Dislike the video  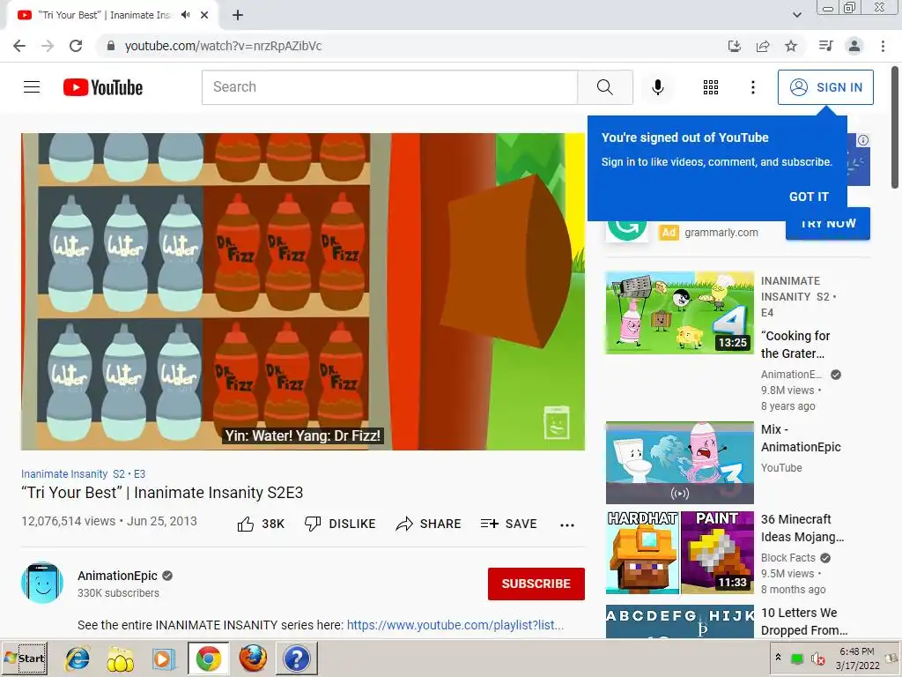coord(339,524)
